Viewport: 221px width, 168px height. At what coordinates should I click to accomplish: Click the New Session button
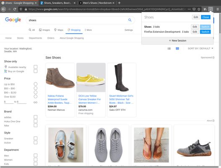tap(177, 41)
